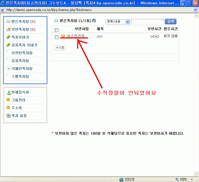Click the folder icon beside 그룹관리
Image resolution: width=199 pixels, height=182 pixels.
click(x=8, y=100)
